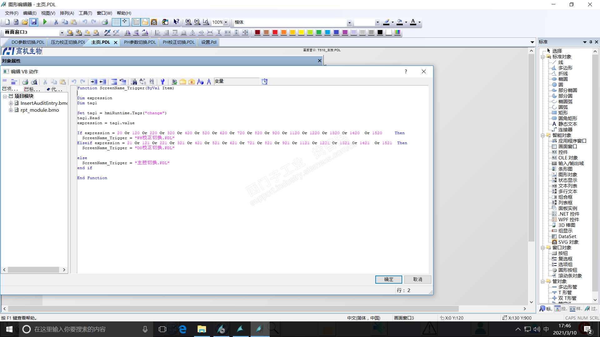Click the print icon in VB editor toolbar
The height and width of the screenshot is (337, 600).
click(25, 82)
